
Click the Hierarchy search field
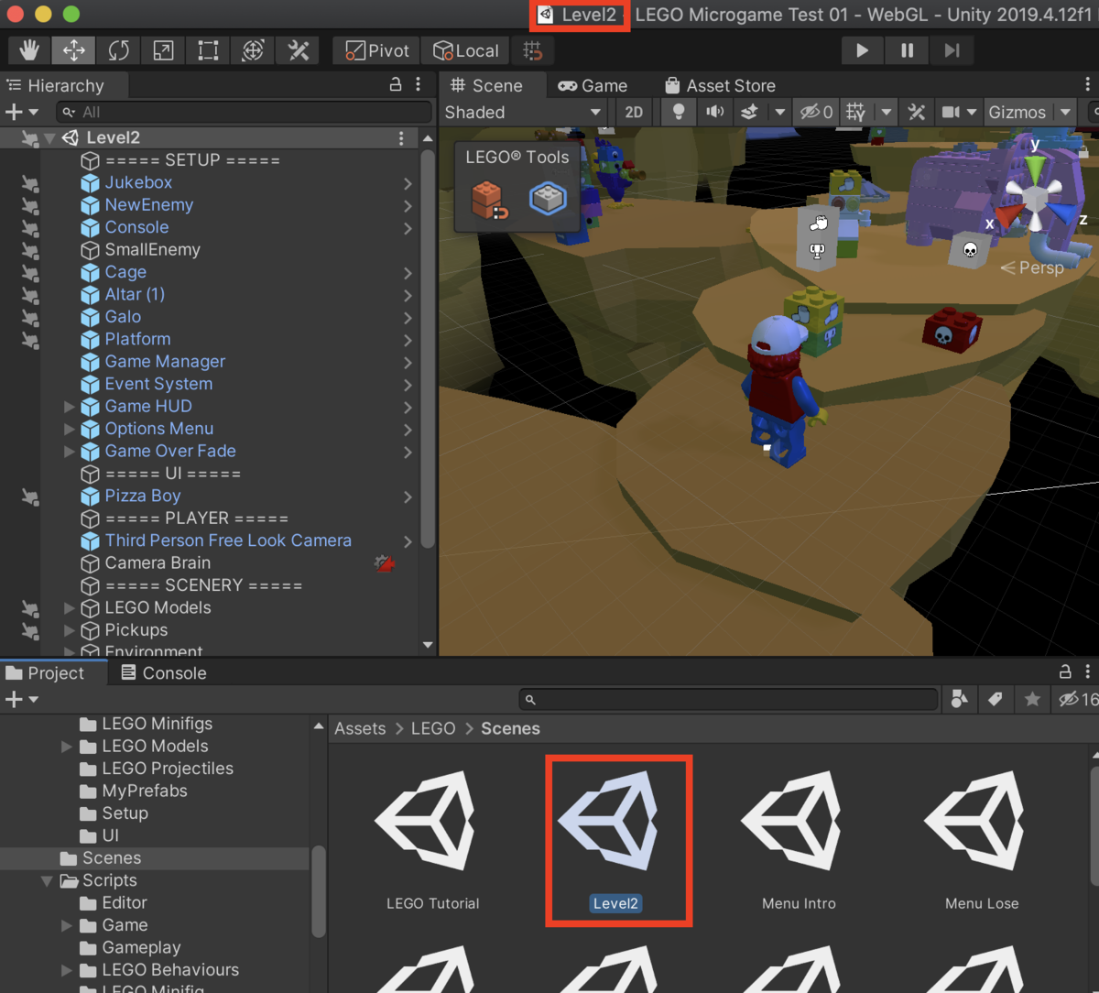point(244,112)
